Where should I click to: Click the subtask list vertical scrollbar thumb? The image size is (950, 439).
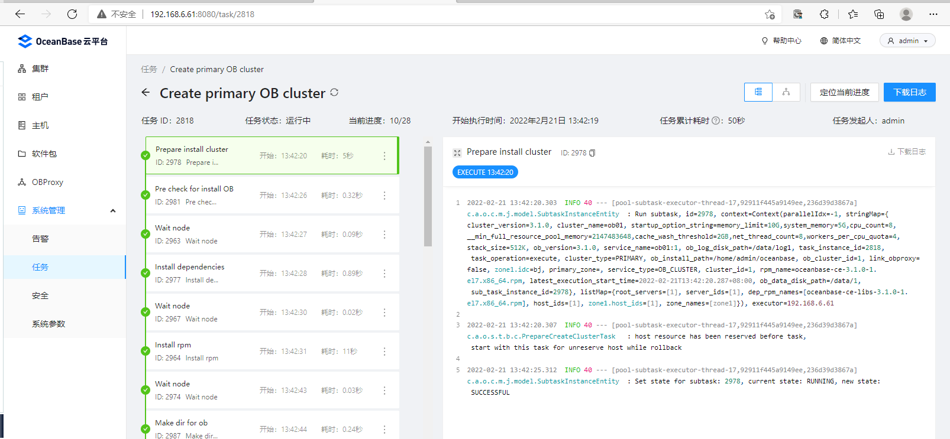[x=428, y=196]
